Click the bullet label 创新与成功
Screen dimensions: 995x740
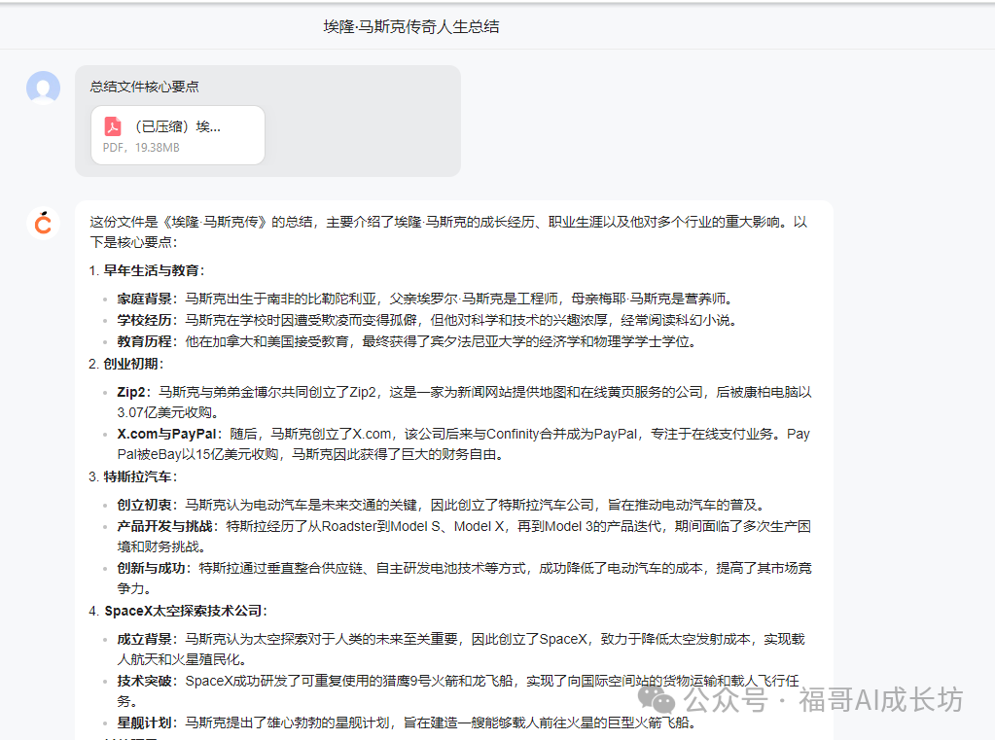tap(152, 568)
